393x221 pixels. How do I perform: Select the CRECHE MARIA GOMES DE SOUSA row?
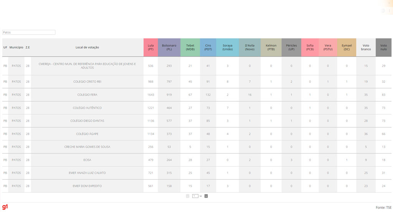pos(87,147)
